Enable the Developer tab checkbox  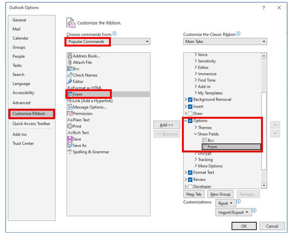coord(190,187)
